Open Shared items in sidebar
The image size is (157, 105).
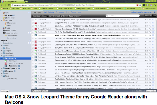[x=12, y=23]
